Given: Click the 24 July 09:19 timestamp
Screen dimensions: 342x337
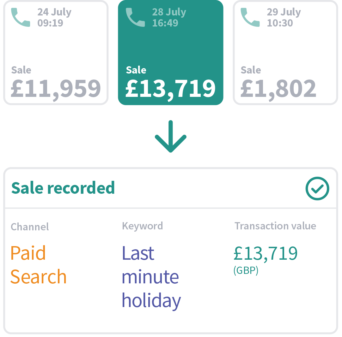Looking at the screenshot, I should (54, 18).
